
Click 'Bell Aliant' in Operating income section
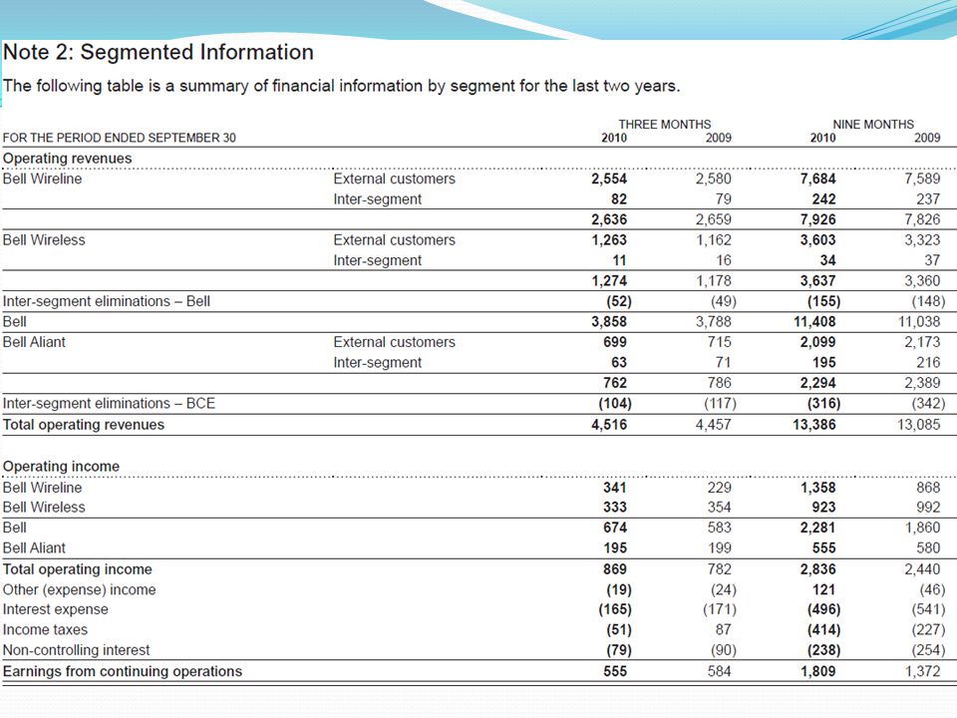tap(34, 548)
